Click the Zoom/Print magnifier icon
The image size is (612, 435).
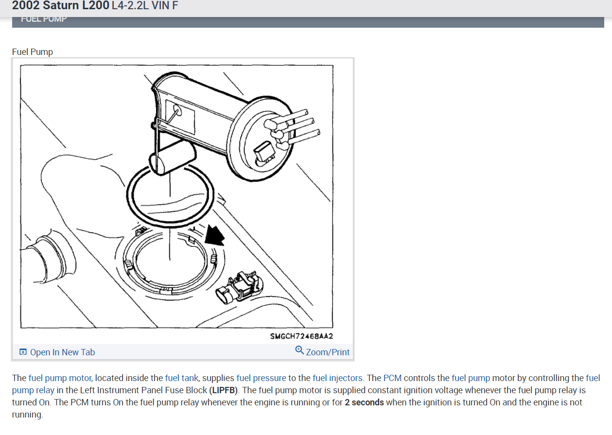coord(299,350)
